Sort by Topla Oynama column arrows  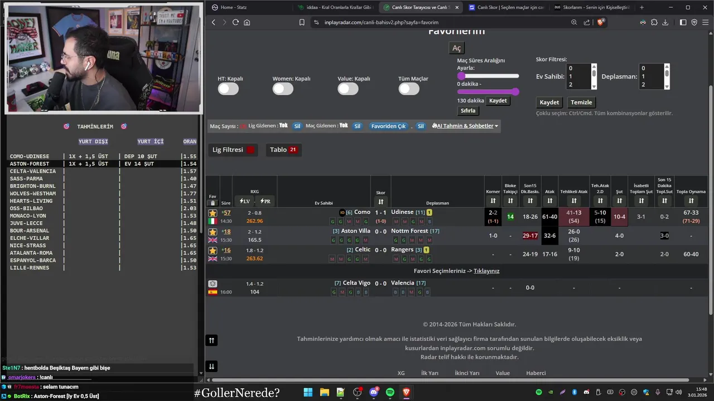691,201
